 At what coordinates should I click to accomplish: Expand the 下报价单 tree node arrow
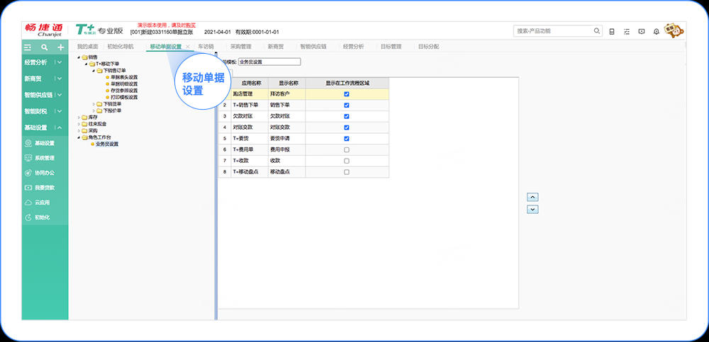(94, 110)
